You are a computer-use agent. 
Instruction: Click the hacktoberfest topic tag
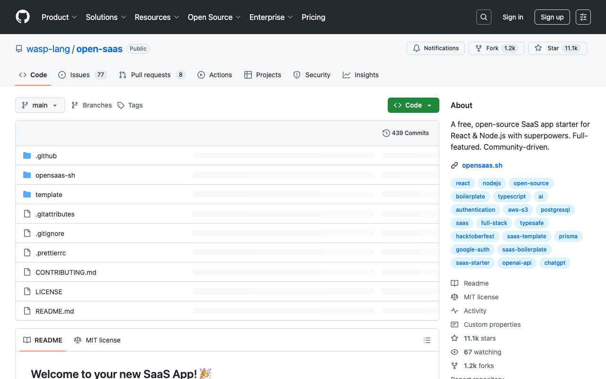(475, 236)
